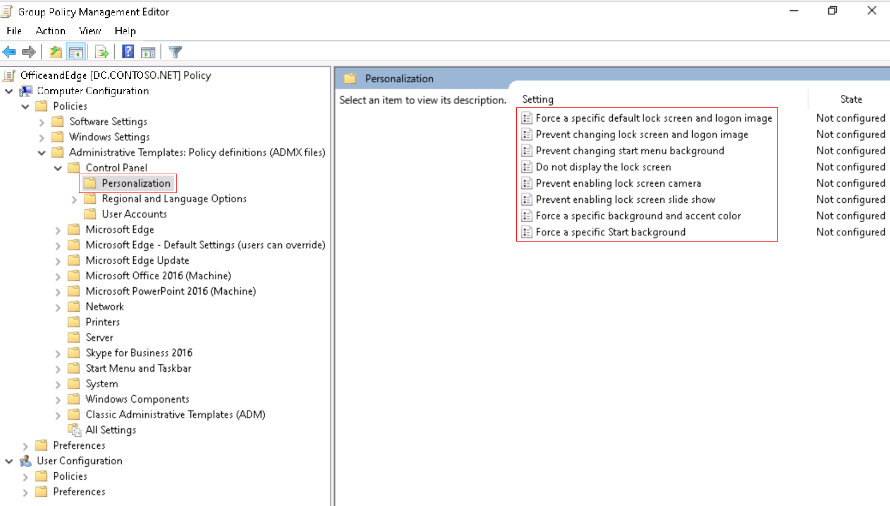Click the Help menu
Screen dimensions: 890x506
click(125, 31)
